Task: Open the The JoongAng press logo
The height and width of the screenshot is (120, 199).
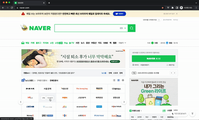Action: click(x=82, y=89)
